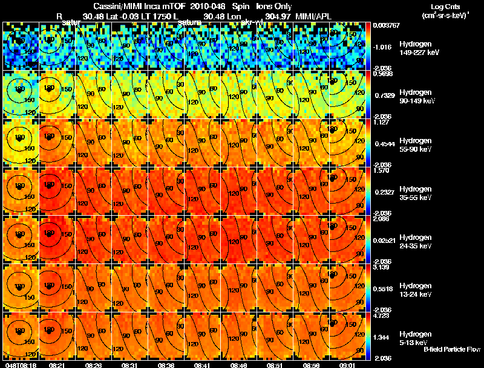This screenshot has width=484, height=368.
Task: Click the color scale bar for 35-55 keV row
Action: [x=368, y=191]
